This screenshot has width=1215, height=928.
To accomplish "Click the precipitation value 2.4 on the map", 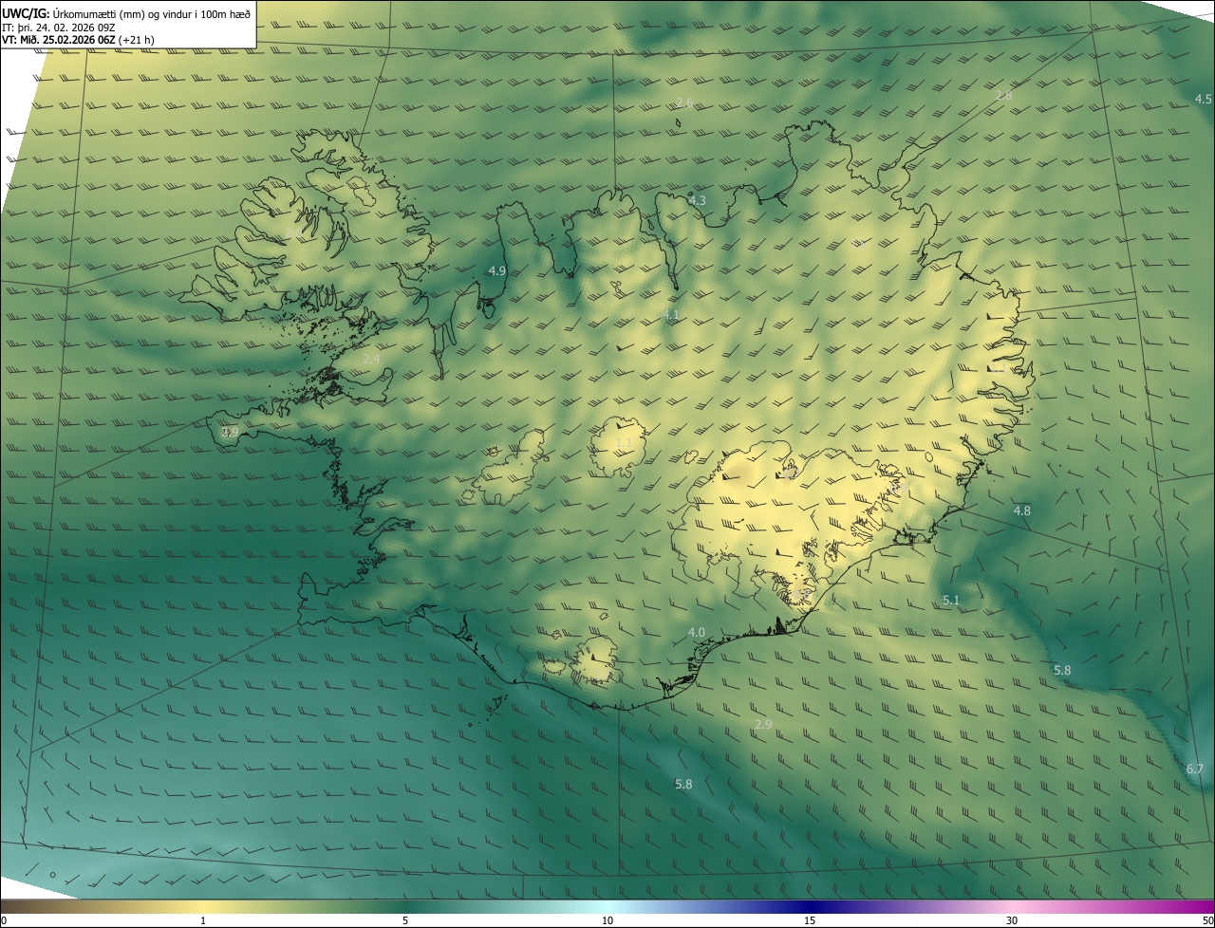I will [371, 360].
